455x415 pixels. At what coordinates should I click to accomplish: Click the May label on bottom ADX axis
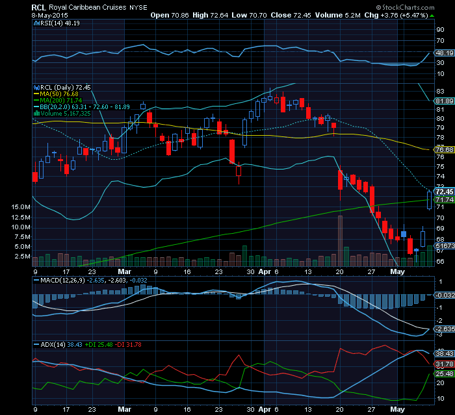click(397, 409)
